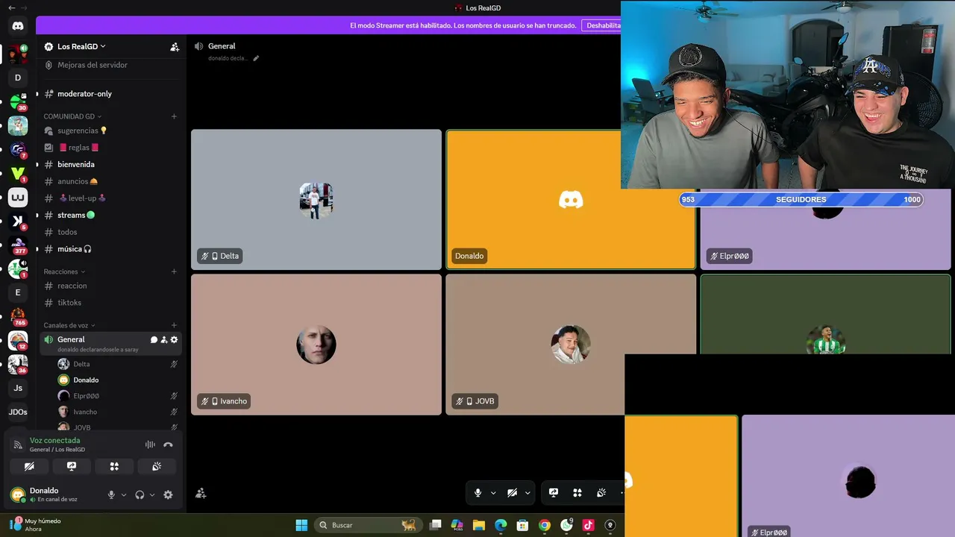Invite users to General voice channel
Image resolution: width=955 pixels, height=537 pixels.
tap(164, 339)
